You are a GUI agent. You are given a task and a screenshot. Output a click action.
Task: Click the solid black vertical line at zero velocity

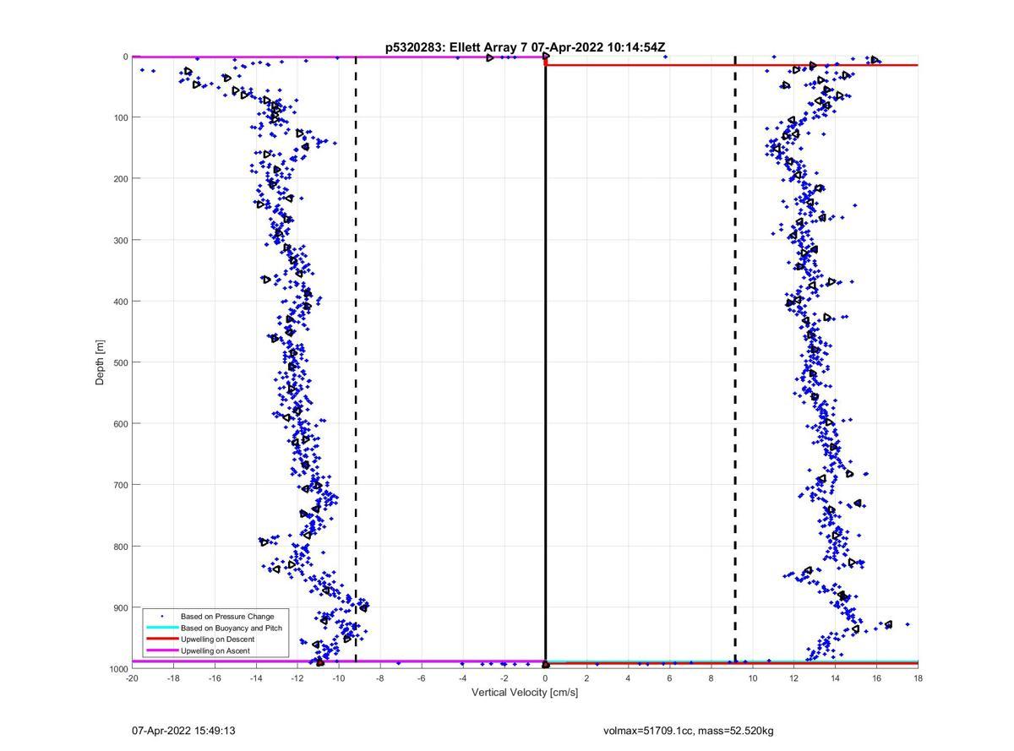click(x=546, y=362)
